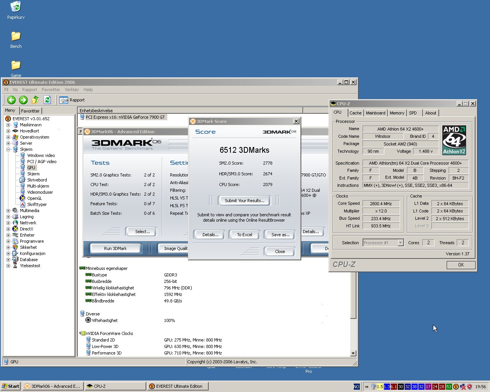Click the green Forward arrow in EVEREST toolbar
Viewport: 490px width, 392px height.
(23, 100)
